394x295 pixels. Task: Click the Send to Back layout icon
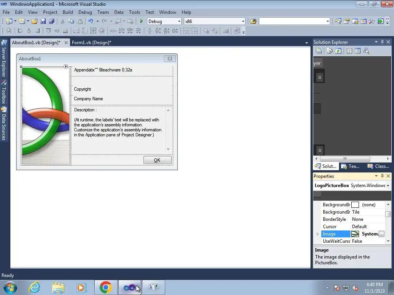tap(214, 31)
